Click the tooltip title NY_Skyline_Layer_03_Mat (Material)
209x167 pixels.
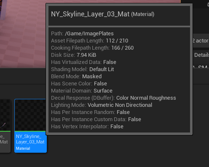pyautogui.click(x=102, y=14)
